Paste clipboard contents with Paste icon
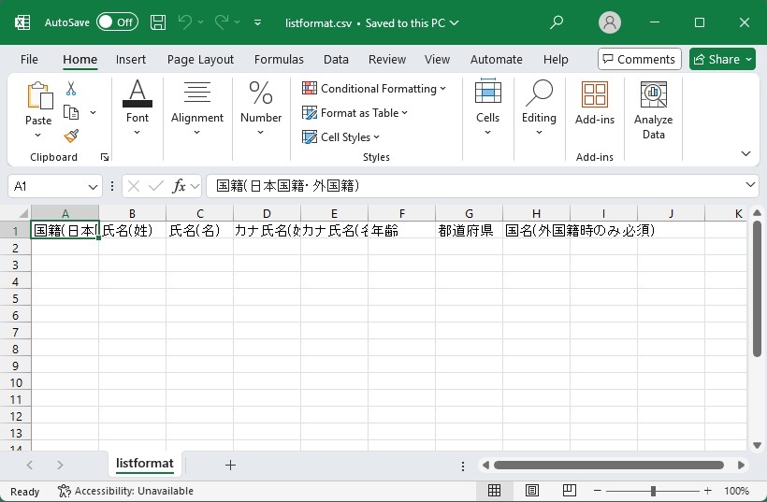The image size is (767, 502). click(x=39, y=94)
